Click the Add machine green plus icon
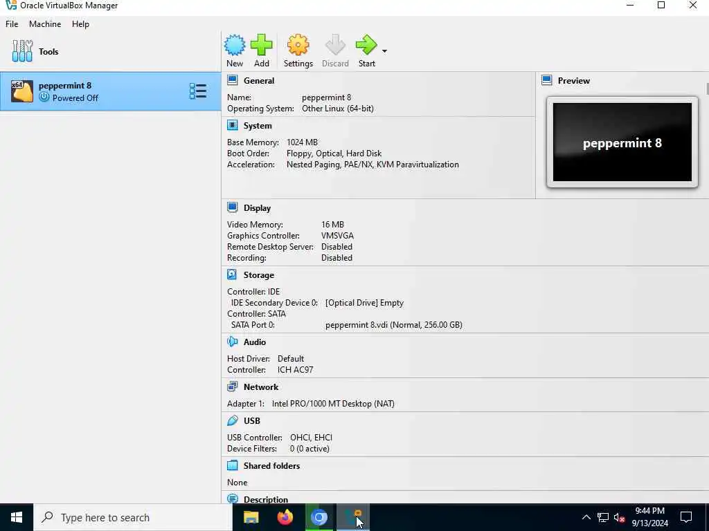 point(261,45)
